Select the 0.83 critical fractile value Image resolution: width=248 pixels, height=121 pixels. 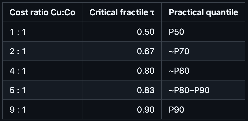pos(146,90)
